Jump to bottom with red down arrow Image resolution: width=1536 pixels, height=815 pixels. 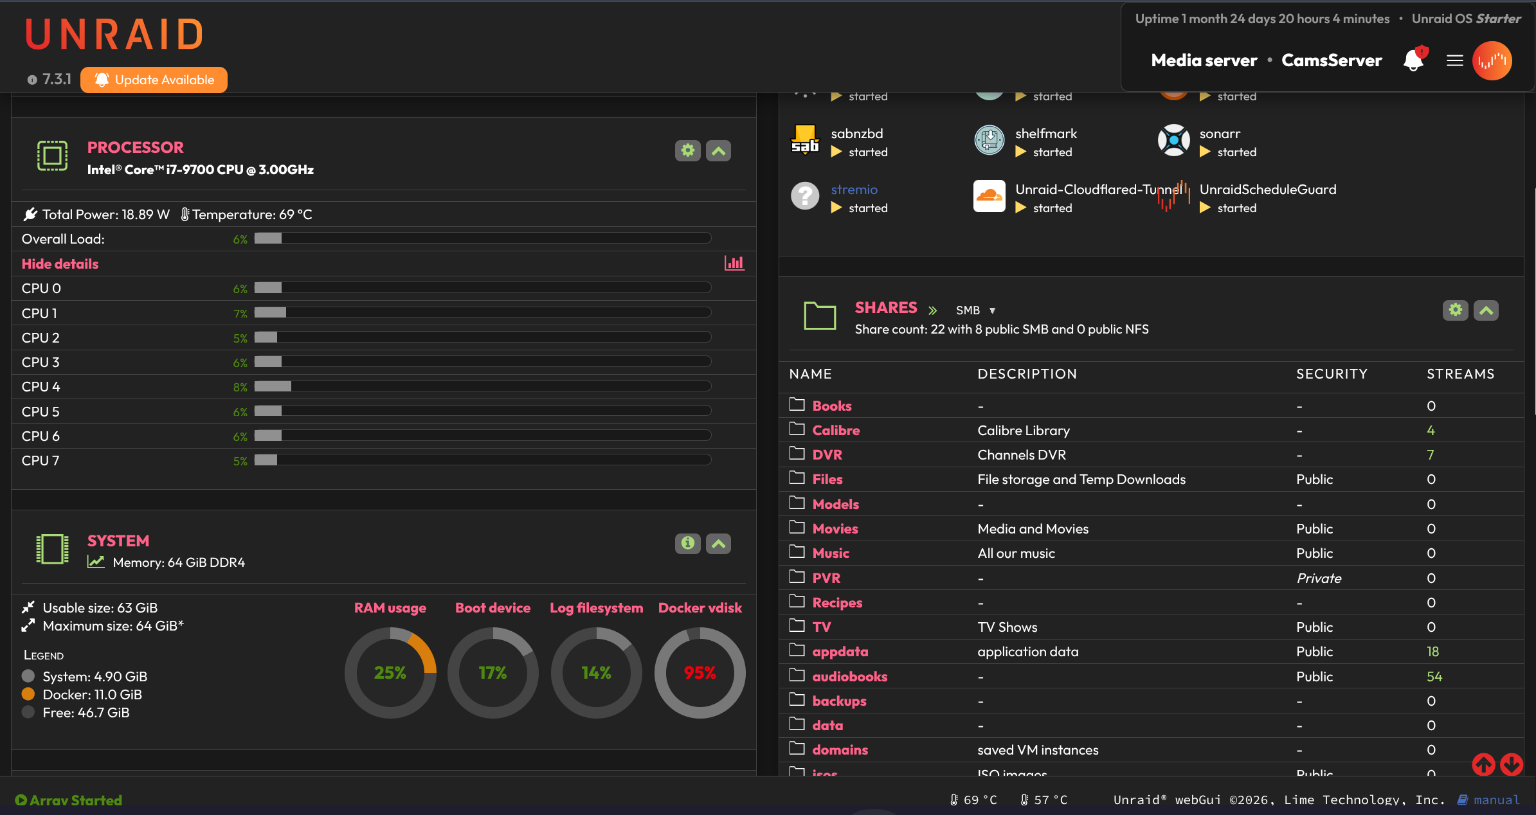coord(1512,764)
